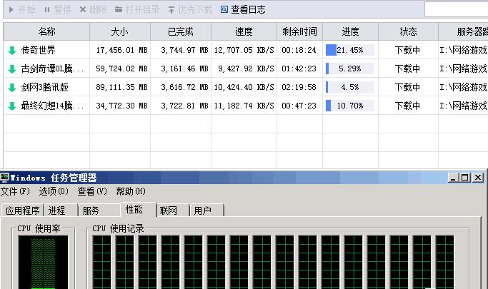Viewport: 488px width, 289px height.
Task: Click the 21.45% progress bar
Action: [x=350, y=50]
